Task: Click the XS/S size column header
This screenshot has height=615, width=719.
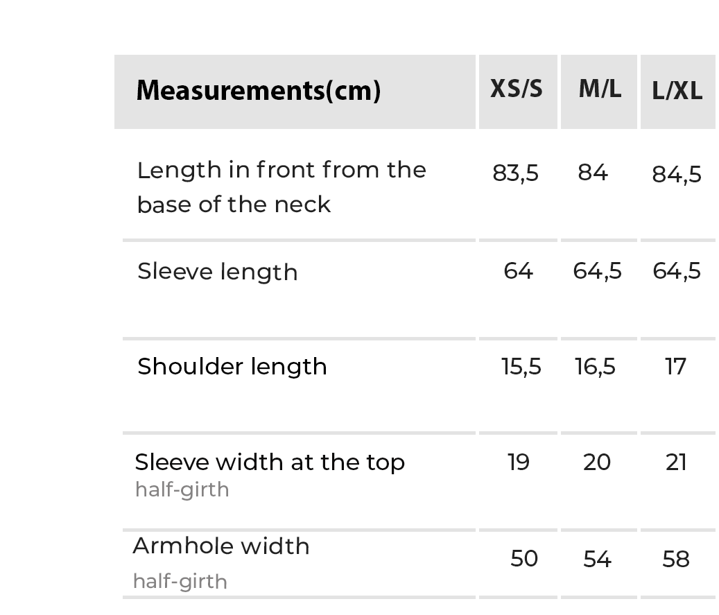Action: click(517, 89)
